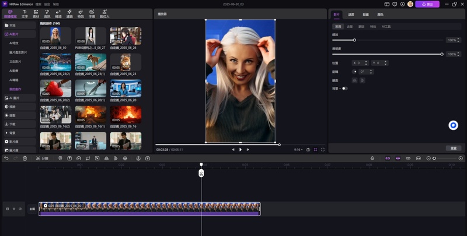The height and width of the screenshot is (236, 467).
Task: Click the player progress bar handle
Action: click(280, 145)
